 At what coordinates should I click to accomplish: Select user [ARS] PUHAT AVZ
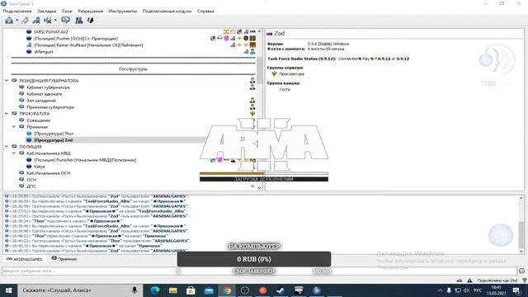tap(51, 32)
